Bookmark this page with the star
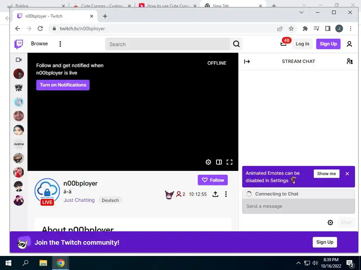 coord(291,28)
